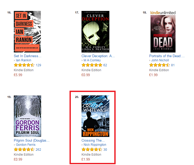Open the Crossing The Whitewash cover
This screenshot has width=194, height=165.
click(95, 116)
